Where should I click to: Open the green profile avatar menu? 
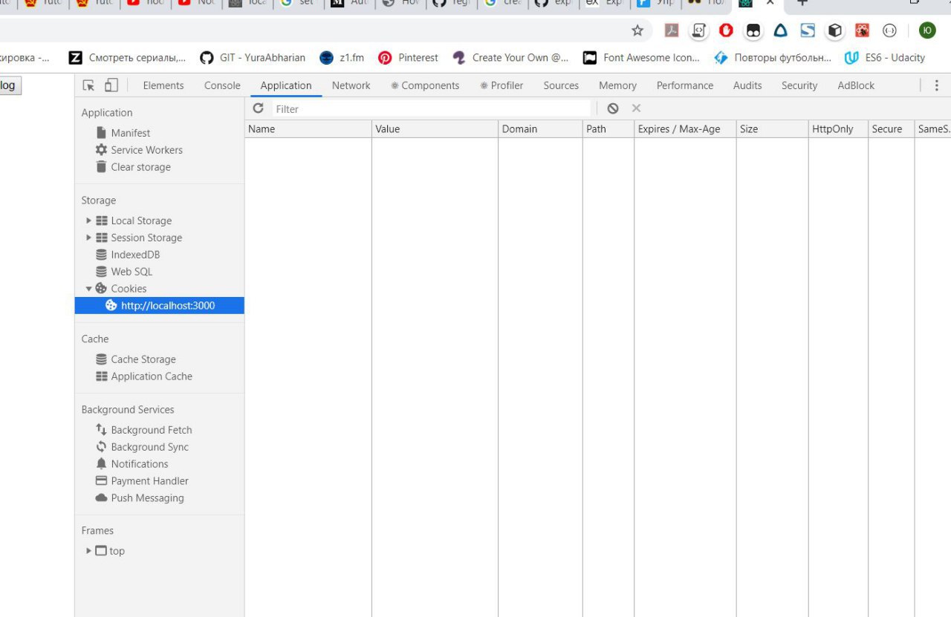[927, 30]
